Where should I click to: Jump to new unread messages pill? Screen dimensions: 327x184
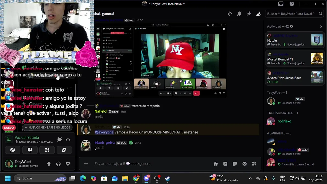point(47,127)
